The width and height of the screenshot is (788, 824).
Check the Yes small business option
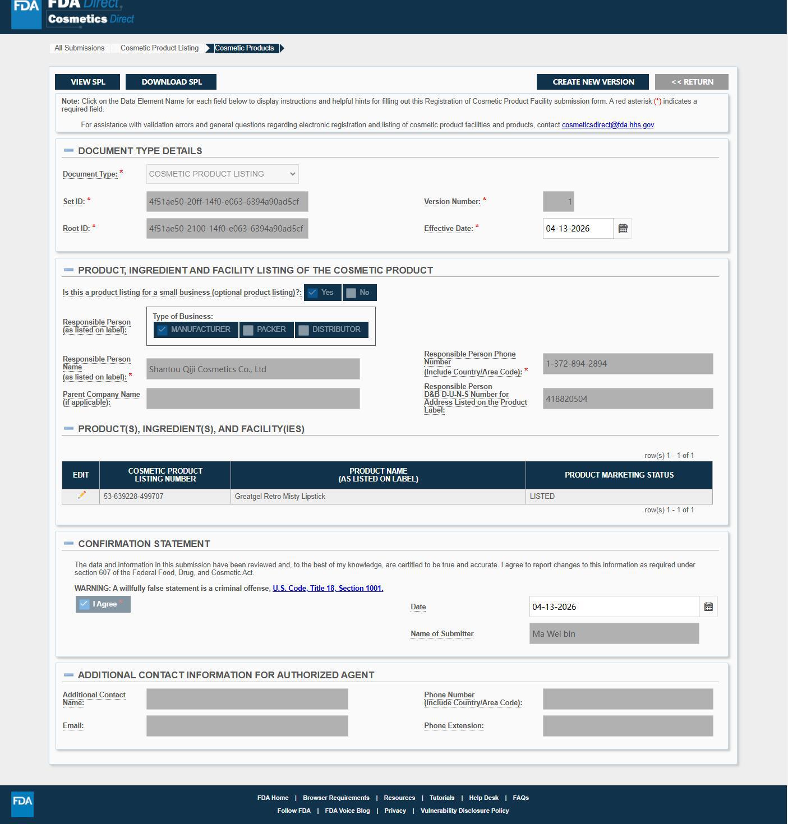[313, 293]
